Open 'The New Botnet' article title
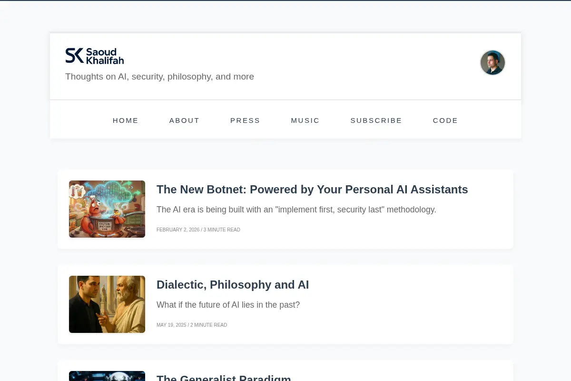571x381 pixels. pyautogui.click(x=312, y=190)
